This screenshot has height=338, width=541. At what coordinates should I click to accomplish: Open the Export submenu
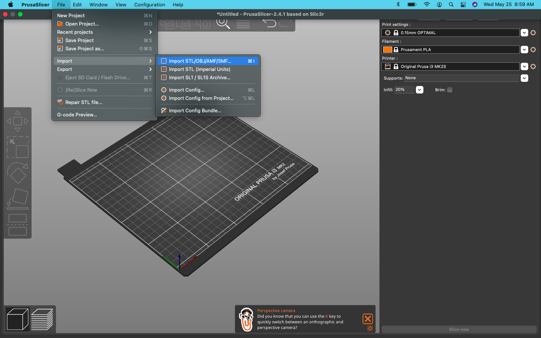104,69
